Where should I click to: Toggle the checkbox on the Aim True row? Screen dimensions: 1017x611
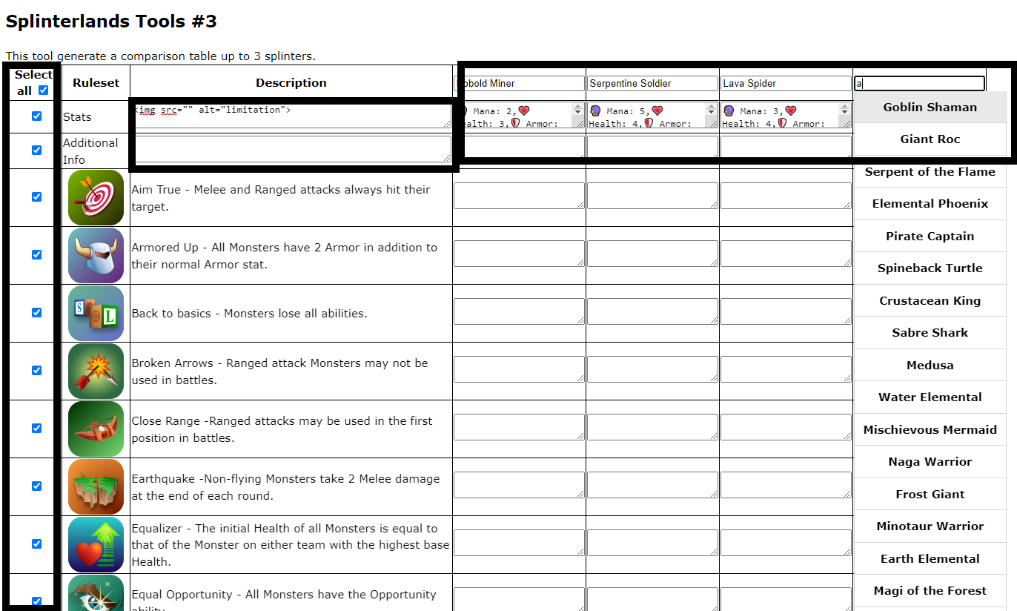tap(36, 197)
